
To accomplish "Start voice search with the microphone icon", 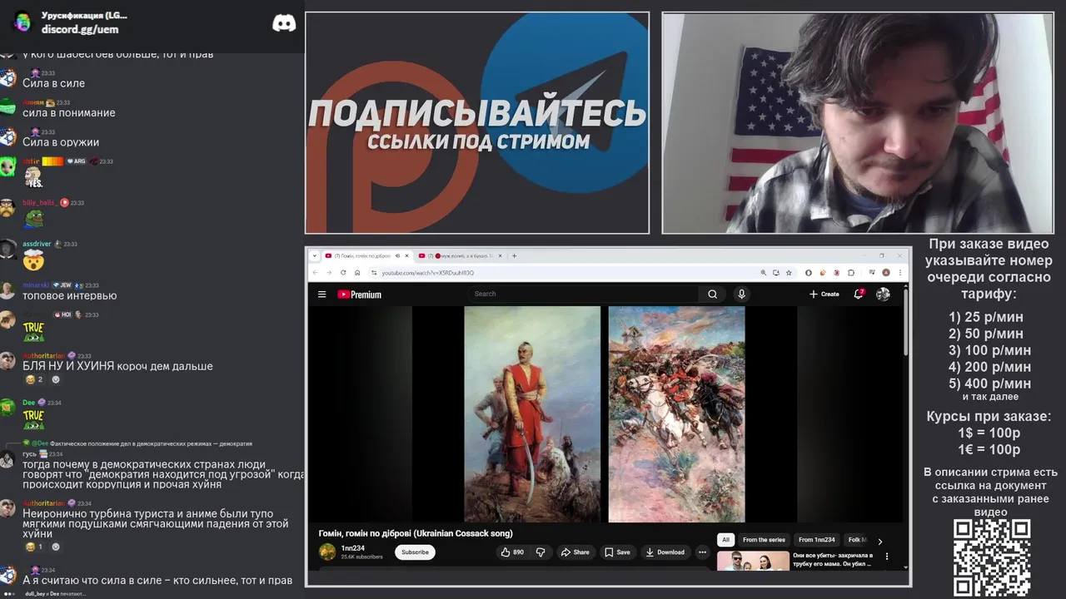I will (x=741, y=294).
